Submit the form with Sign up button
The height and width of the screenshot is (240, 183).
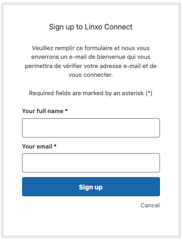[x=91, y=187]
